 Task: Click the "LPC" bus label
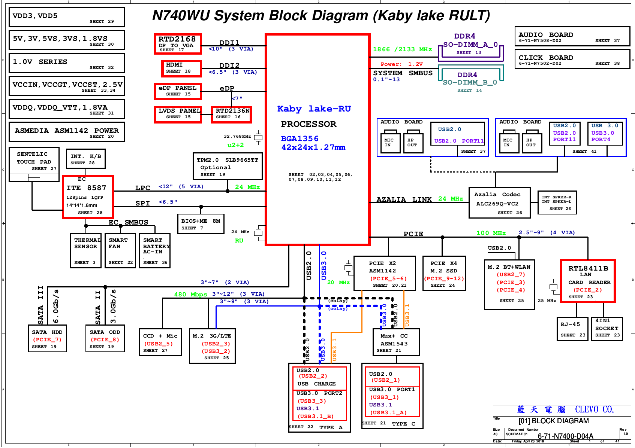tap(143, 188)
